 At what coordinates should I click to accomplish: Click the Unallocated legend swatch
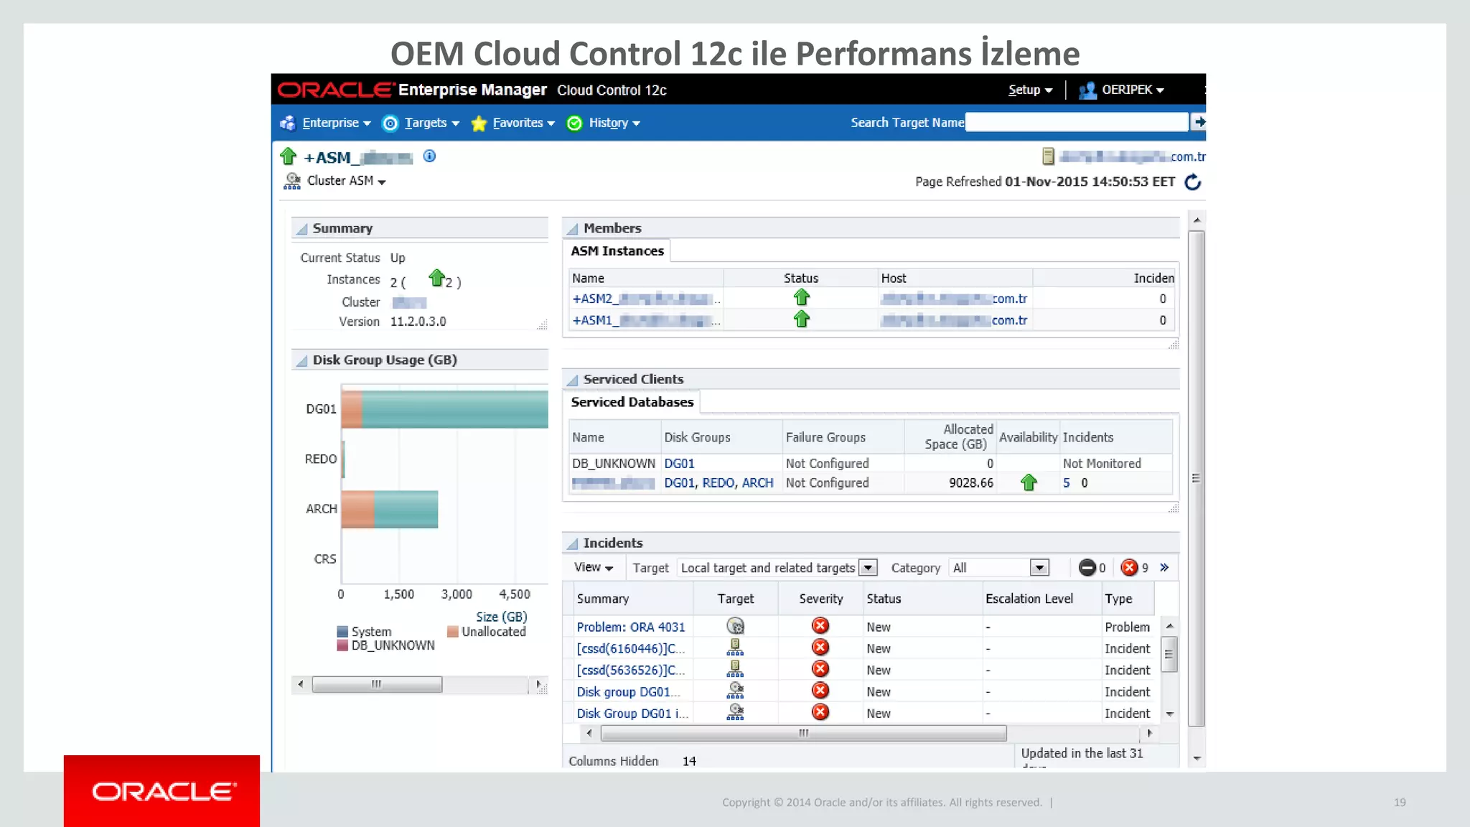[x=452, y=632]
